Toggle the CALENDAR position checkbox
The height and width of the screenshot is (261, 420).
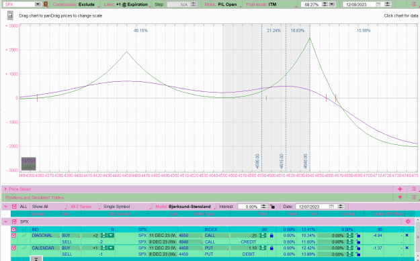[13, 248]
